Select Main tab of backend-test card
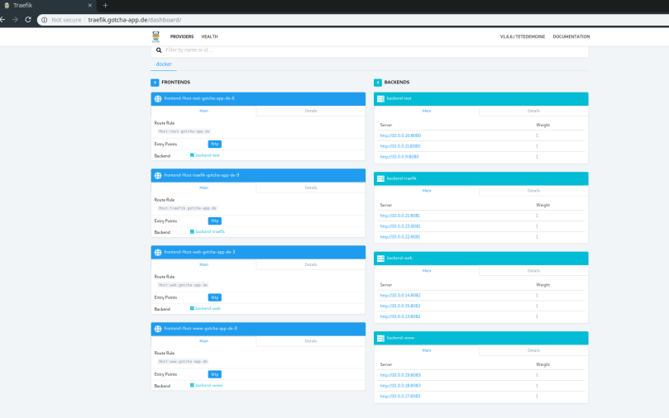Image resolution: width=669 pixels, height=418 pixels. click(426, 111)
